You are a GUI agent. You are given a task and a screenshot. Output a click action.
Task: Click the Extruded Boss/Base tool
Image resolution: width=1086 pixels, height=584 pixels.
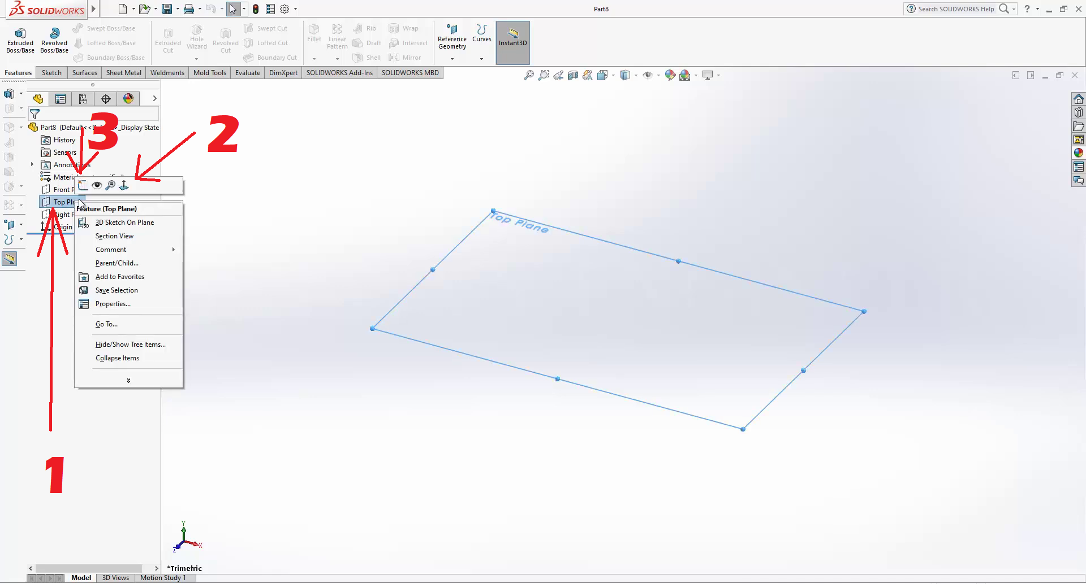click(x=20, y=40)
